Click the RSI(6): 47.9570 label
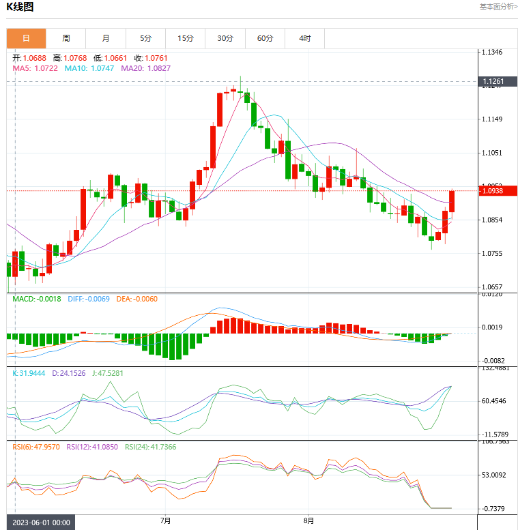 click(x=36, y=447)
